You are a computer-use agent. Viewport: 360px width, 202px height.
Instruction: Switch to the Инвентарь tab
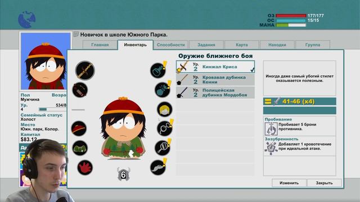(135, 45)
